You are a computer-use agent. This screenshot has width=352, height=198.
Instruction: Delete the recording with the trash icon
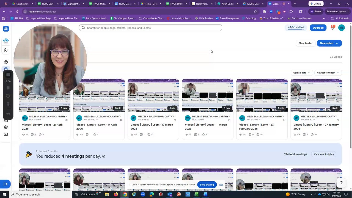point(8,104)
